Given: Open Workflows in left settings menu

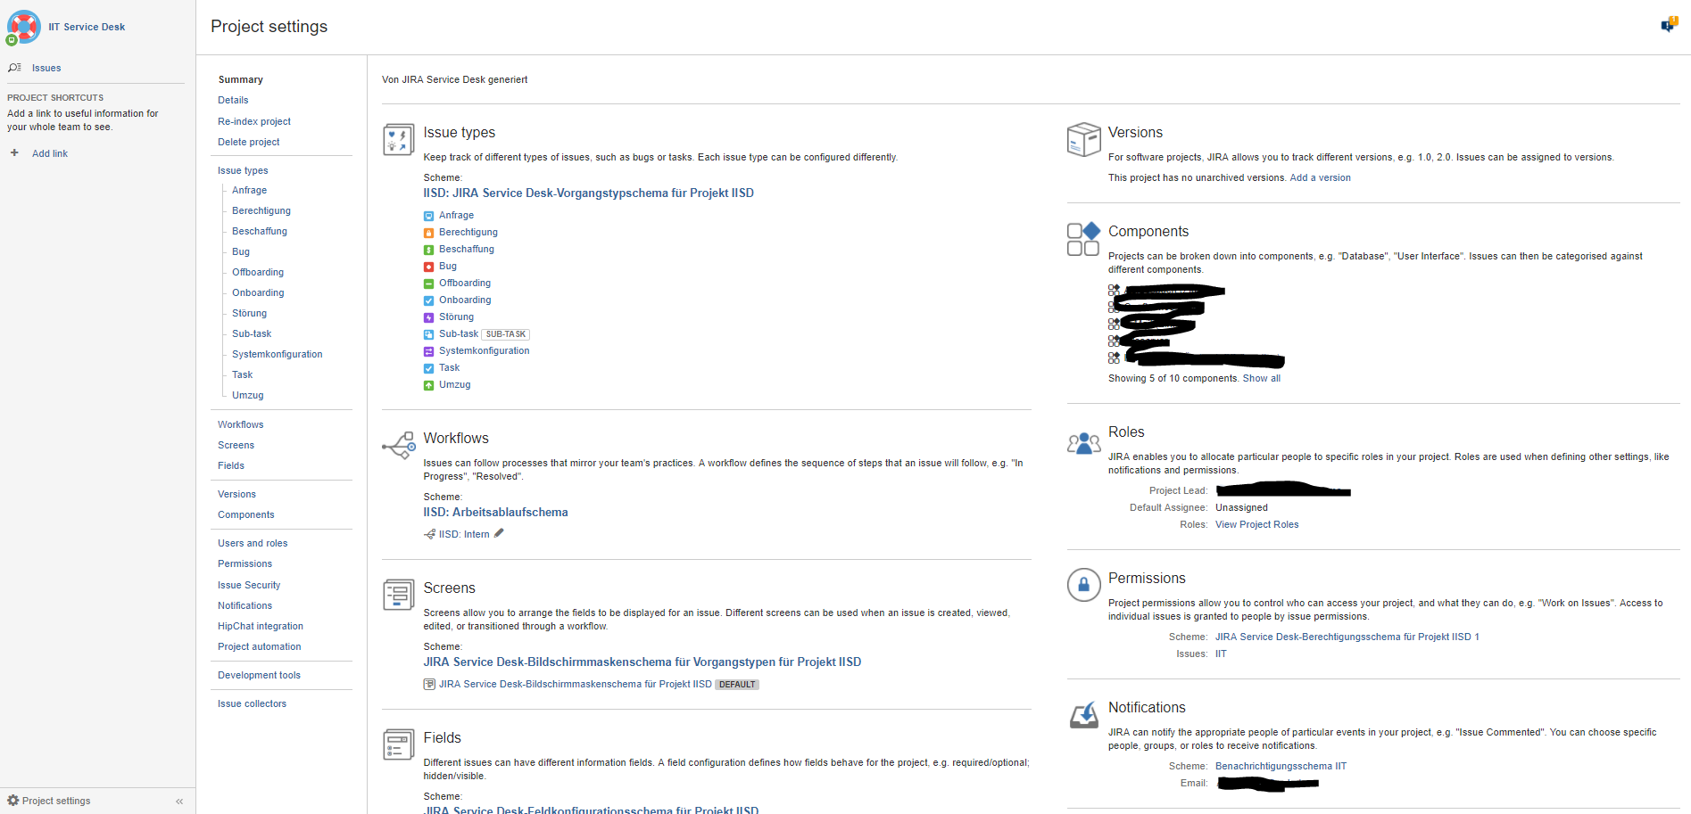Looking at the screenshot, I should pyautogui.click(x=241, y=424).
